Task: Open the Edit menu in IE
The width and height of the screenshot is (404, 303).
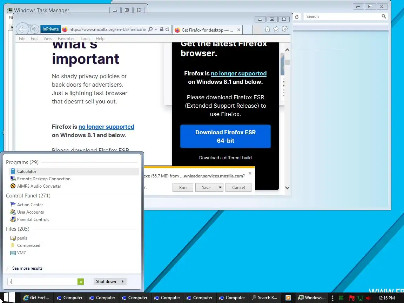Action: (x=34, y=38)
